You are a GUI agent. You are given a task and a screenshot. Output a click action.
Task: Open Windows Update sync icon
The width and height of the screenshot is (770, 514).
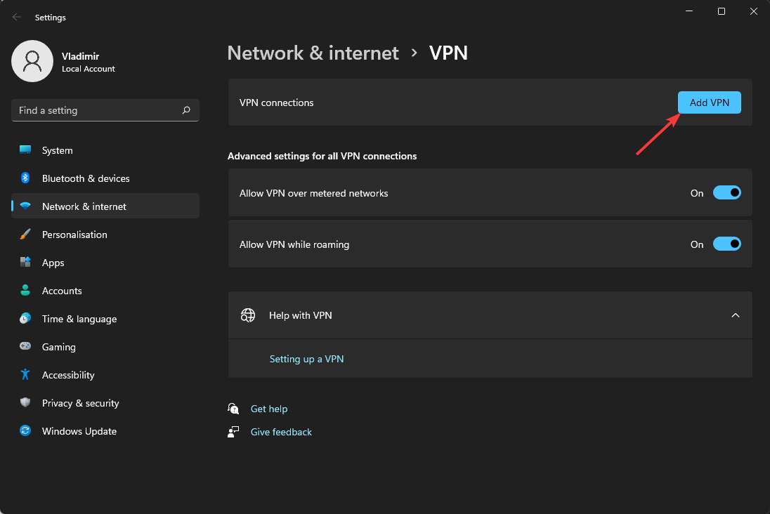[25, 431]
